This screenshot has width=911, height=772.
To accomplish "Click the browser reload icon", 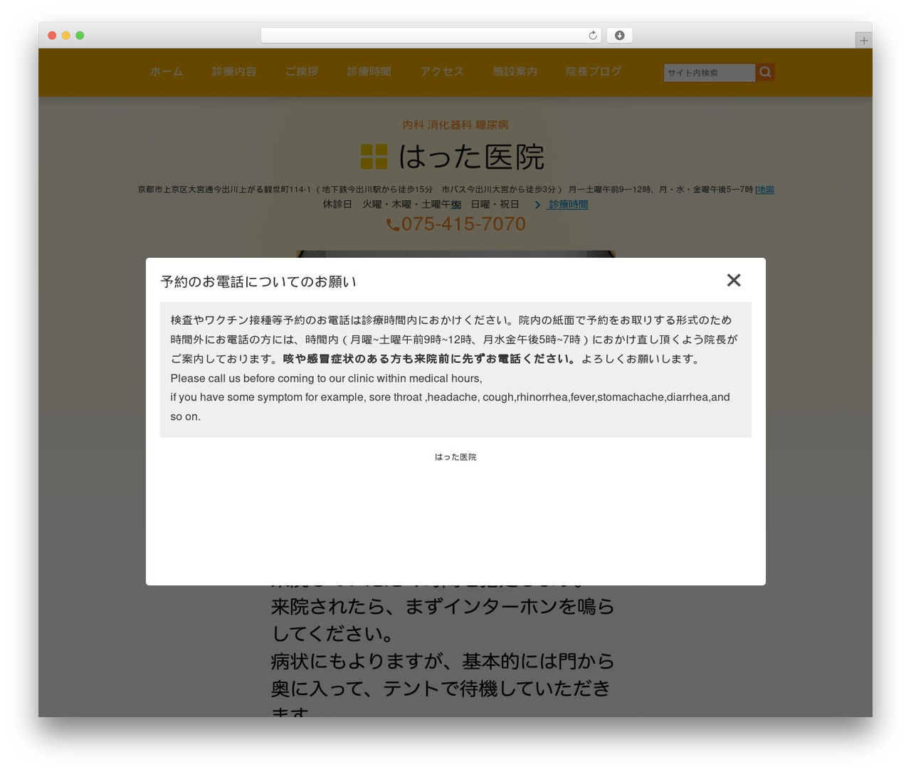I will point(593,36).
